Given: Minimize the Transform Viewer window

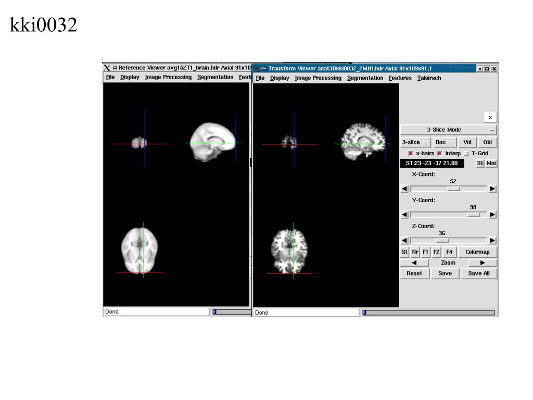Looking at the screenshot, I should point(479,69).
